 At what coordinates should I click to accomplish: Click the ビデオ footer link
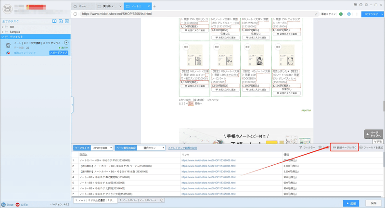pyautogui.click(x=25, y=205)
